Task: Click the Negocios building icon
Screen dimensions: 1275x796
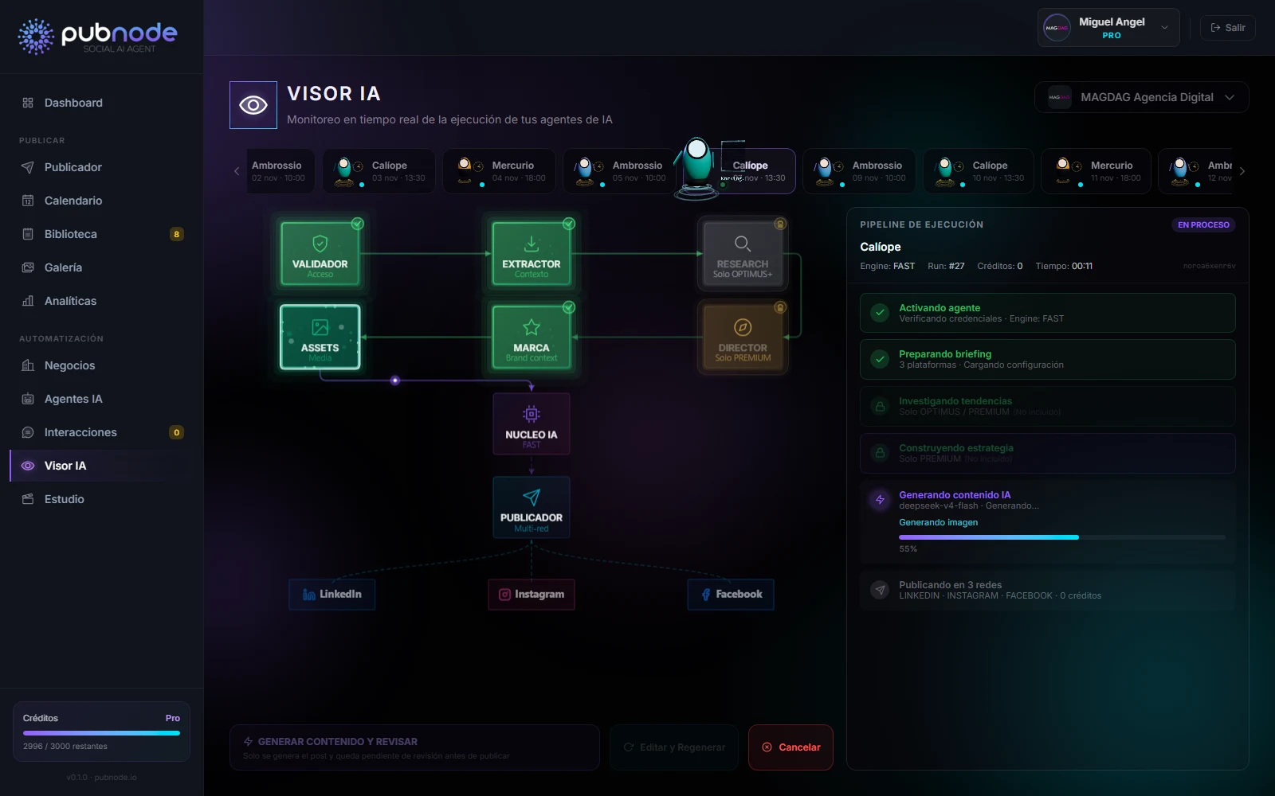Action: (28, 365)
